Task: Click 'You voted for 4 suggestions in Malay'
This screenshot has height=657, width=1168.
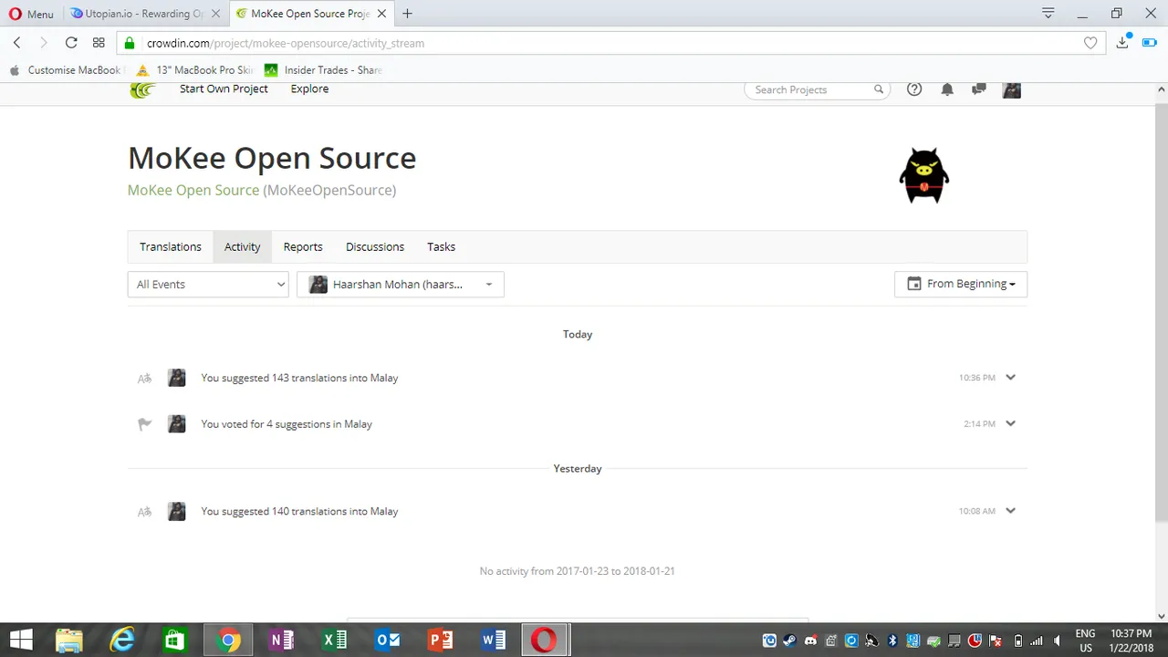Action: pos(287,424)
